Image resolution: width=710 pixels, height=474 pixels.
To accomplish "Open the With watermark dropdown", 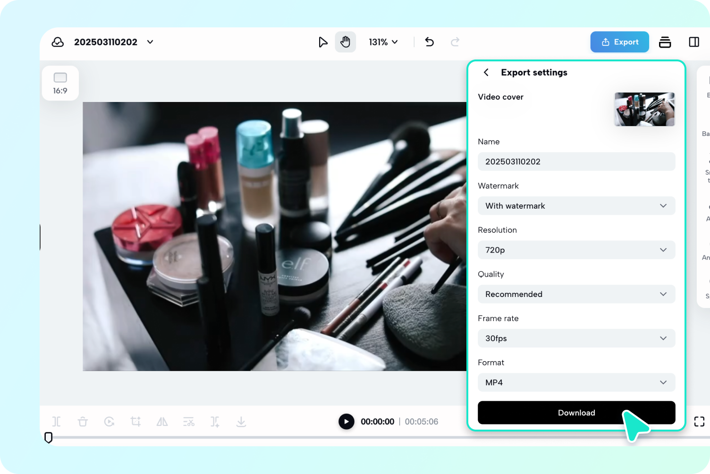I will point(576,206).
